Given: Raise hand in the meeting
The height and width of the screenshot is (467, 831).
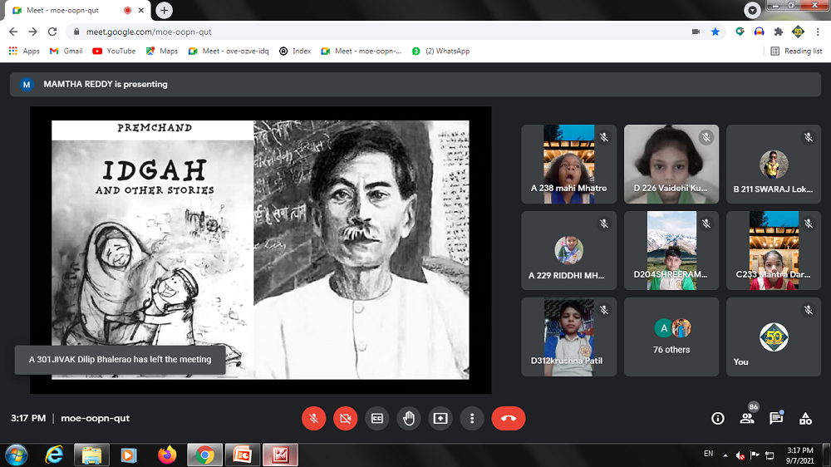Looking at the screenshot, I should pyautogui.click(x=409, y=419).
